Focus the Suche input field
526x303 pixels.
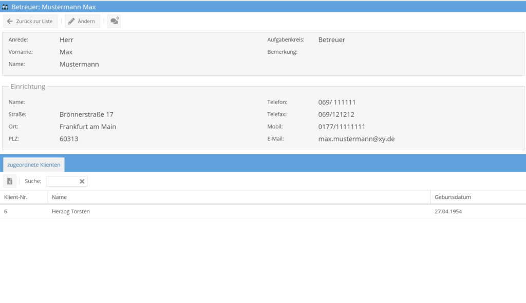pos(62,181)
